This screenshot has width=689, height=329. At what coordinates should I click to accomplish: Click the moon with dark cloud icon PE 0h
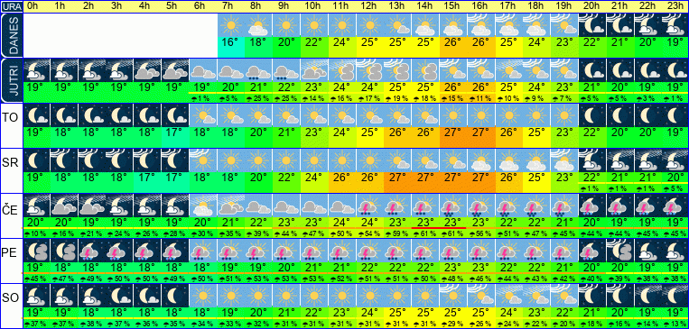tap(36, 250)
